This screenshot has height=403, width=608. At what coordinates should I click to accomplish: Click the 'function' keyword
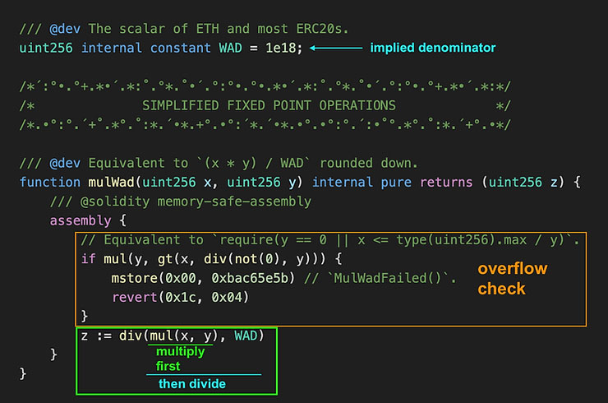[x=50, y=182]
